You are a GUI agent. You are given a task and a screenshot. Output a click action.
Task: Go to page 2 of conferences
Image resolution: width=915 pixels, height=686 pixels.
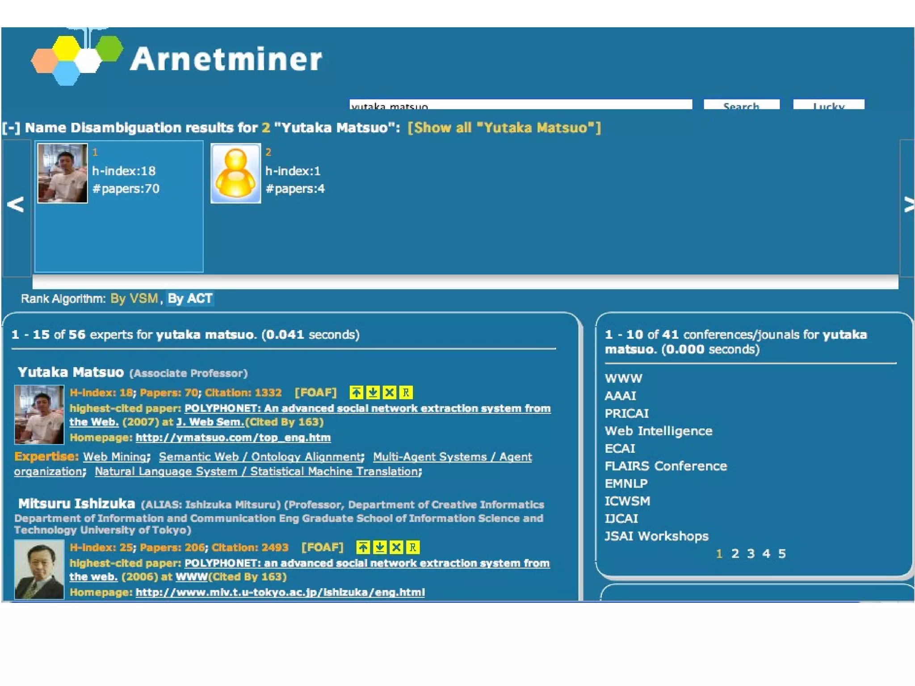pyautogui.click(x=735, y=553)
